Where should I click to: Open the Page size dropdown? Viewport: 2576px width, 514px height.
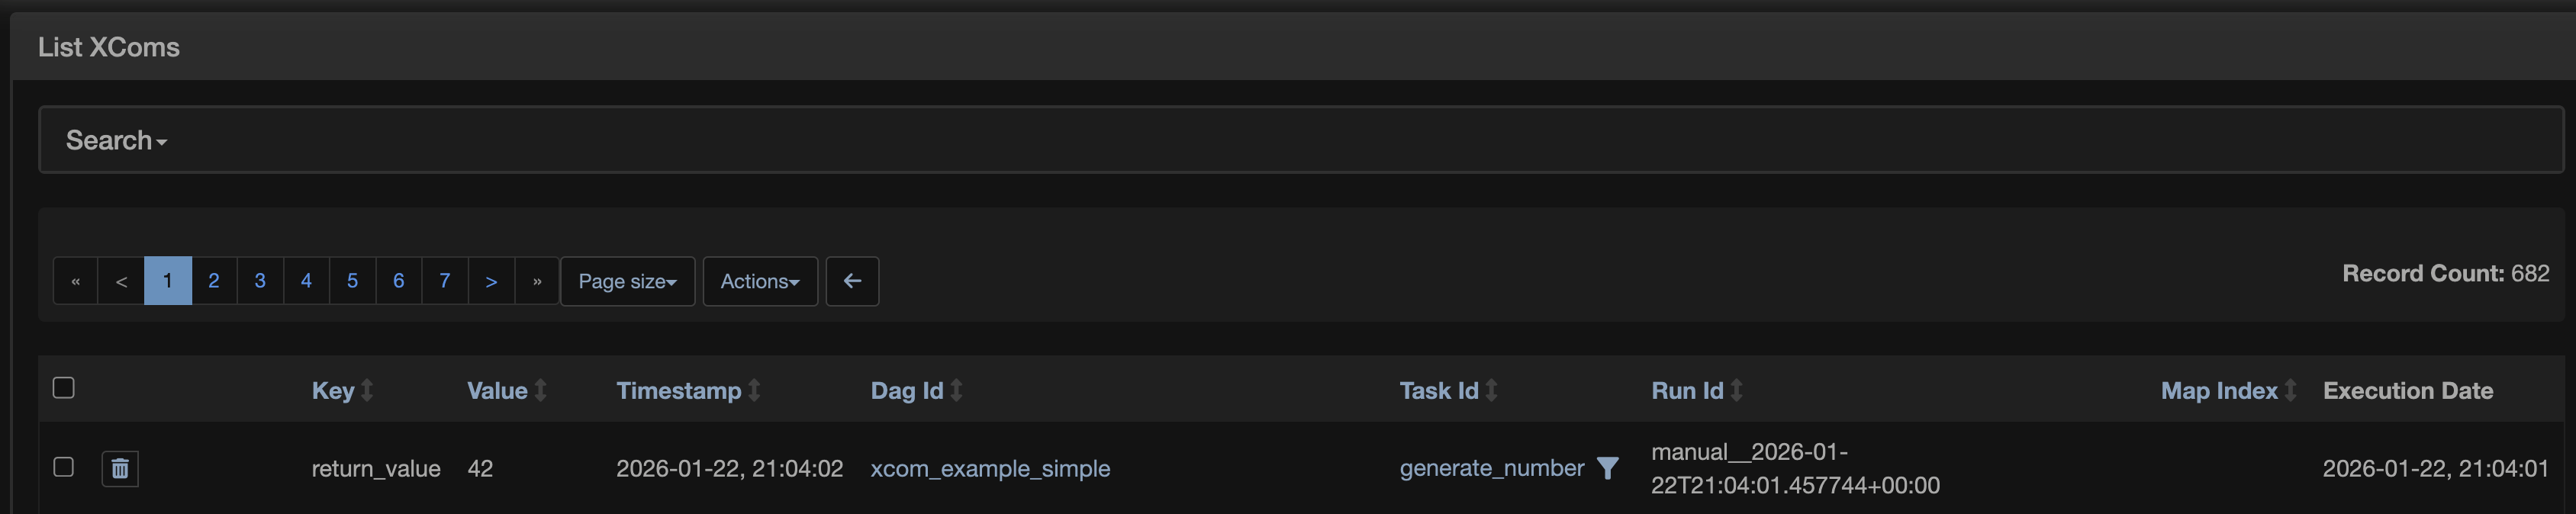[x=627, y=281]
